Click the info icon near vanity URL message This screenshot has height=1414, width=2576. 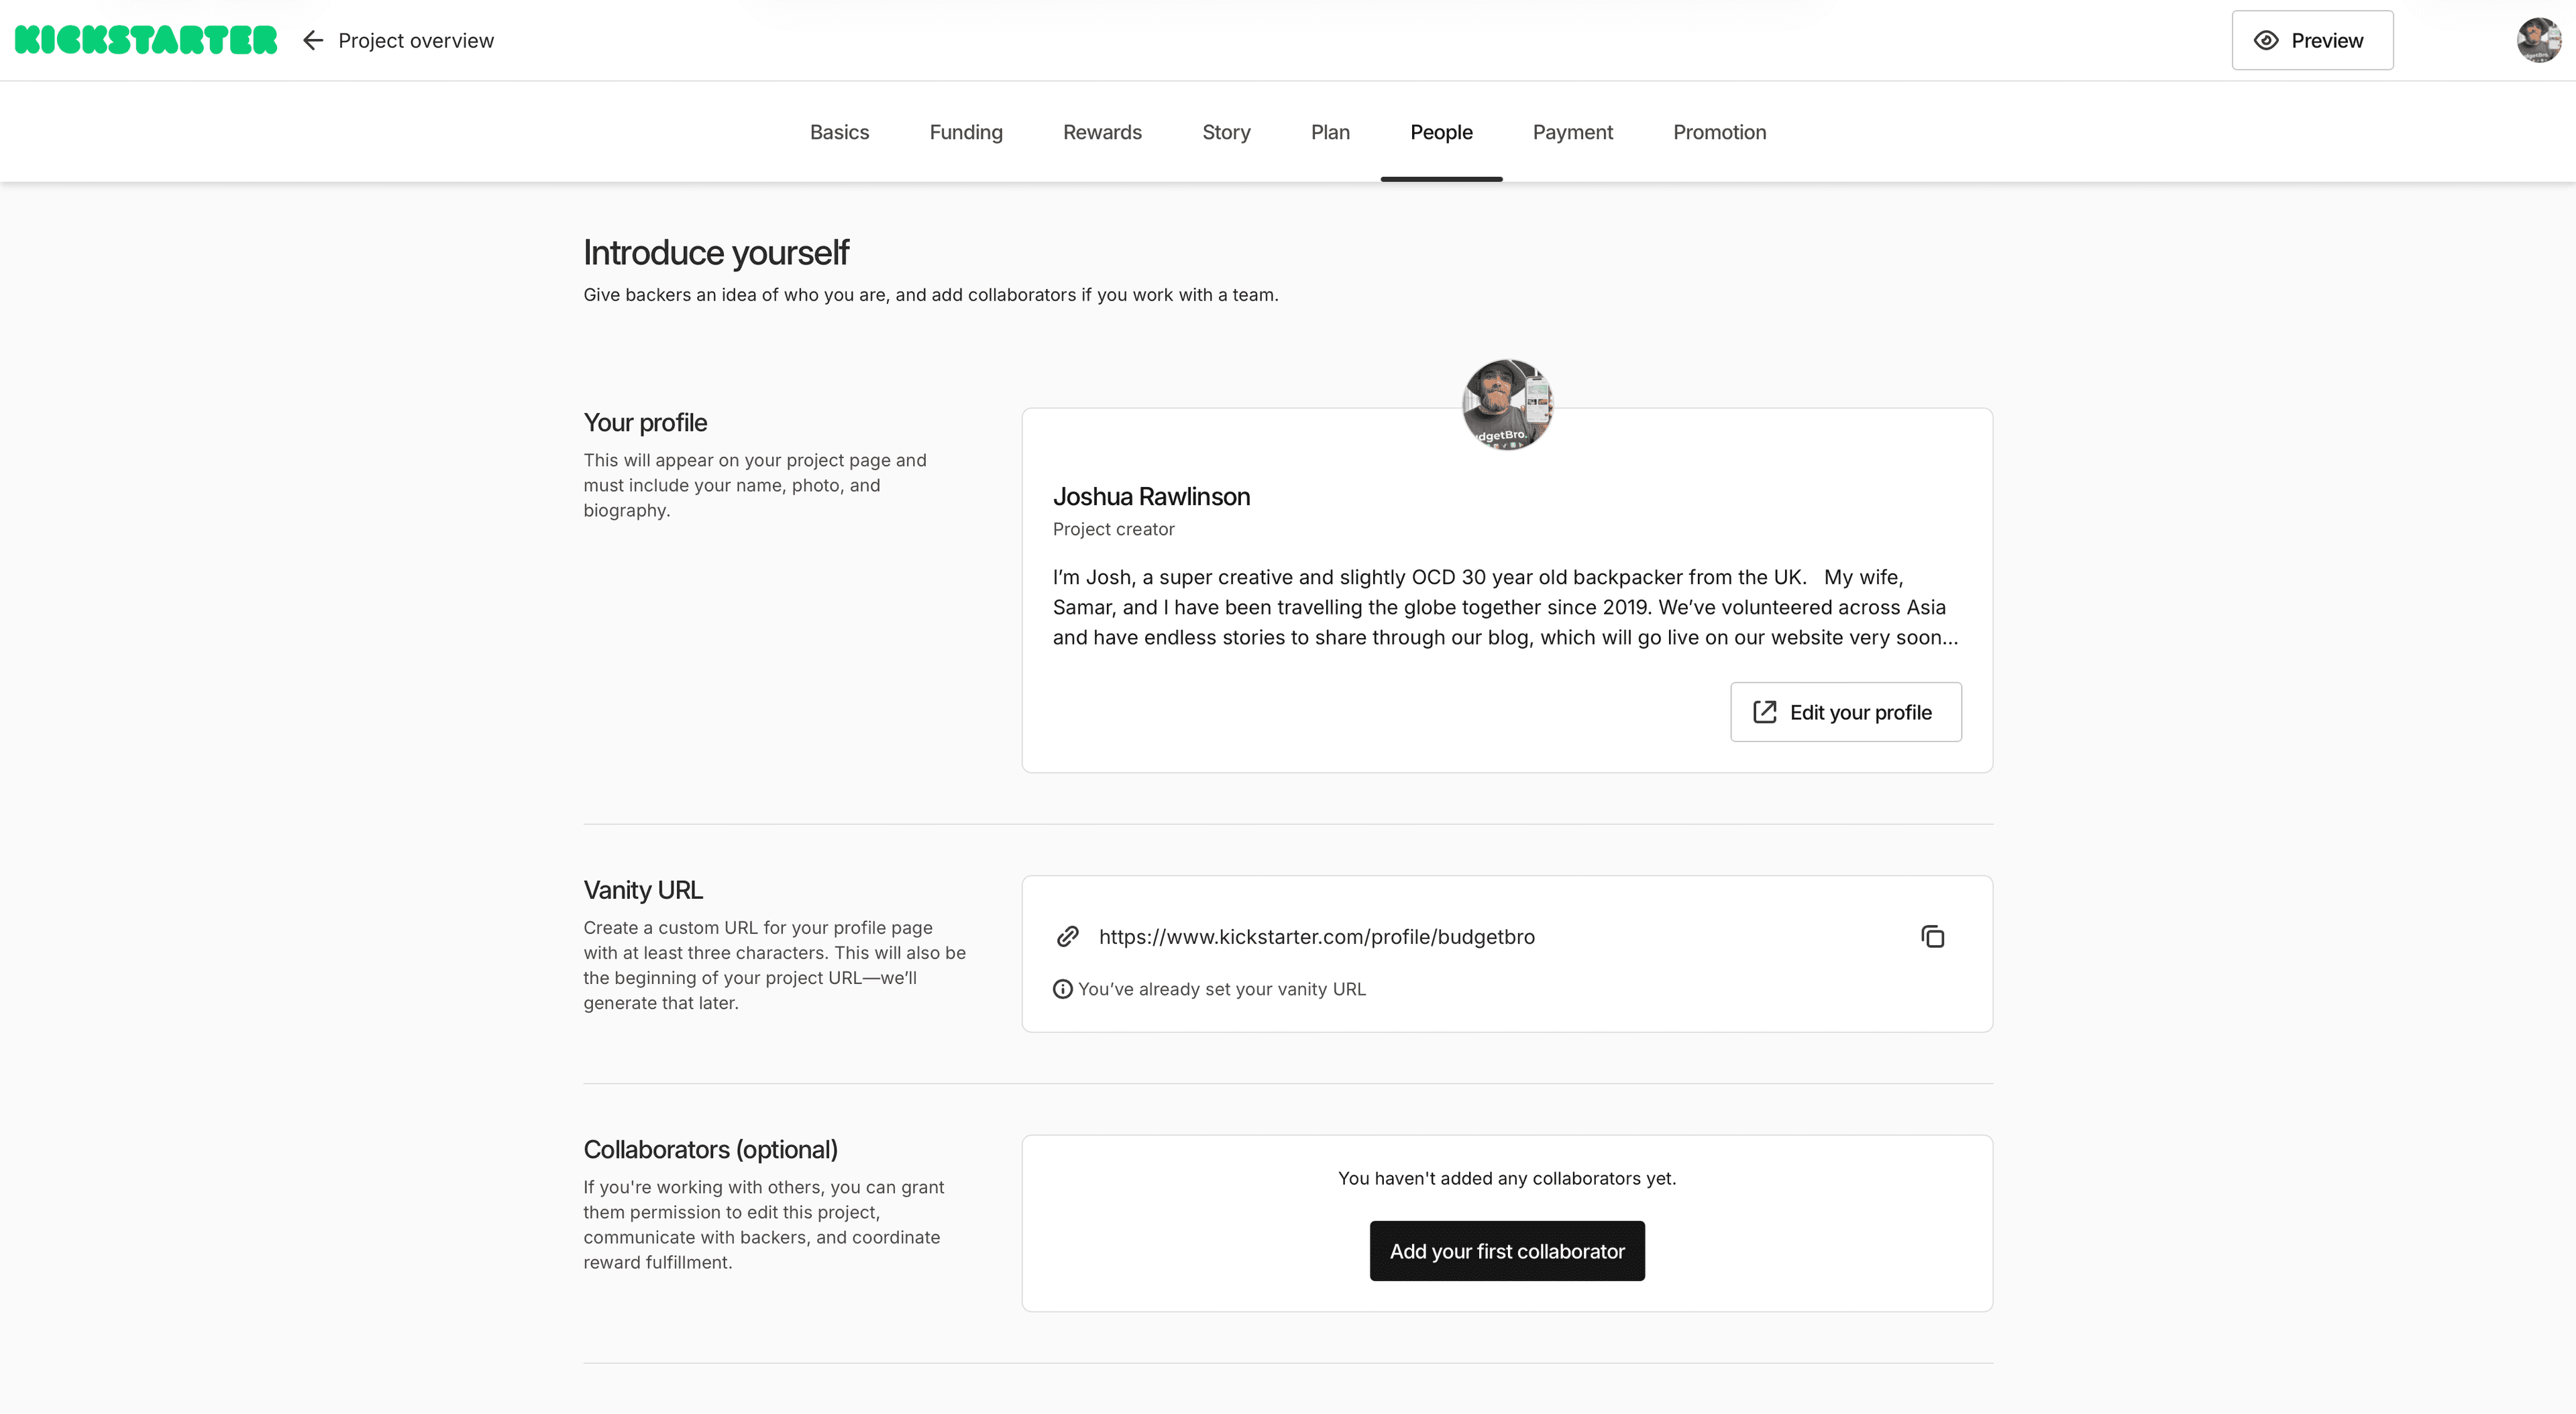(1061, 989)
